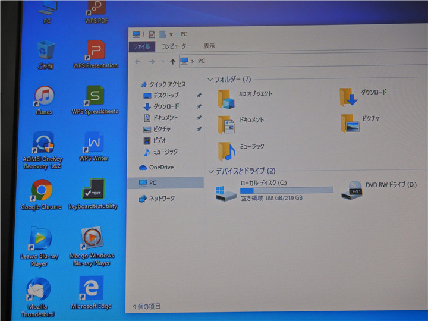Collapse the フォルダー (7) group
The width and height of the screenshot is (428, 321).
(210, 80)
